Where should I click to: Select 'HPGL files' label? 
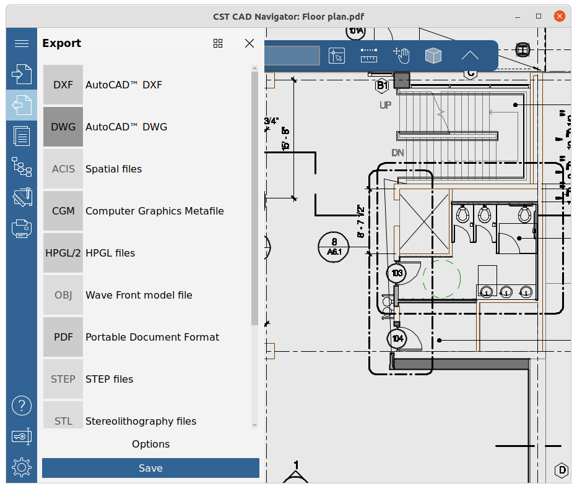pyautogui.click(x=110, y=253)
